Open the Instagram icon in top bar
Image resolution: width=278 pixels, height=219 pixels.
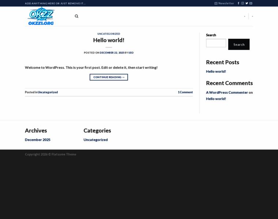click(243, 3)
